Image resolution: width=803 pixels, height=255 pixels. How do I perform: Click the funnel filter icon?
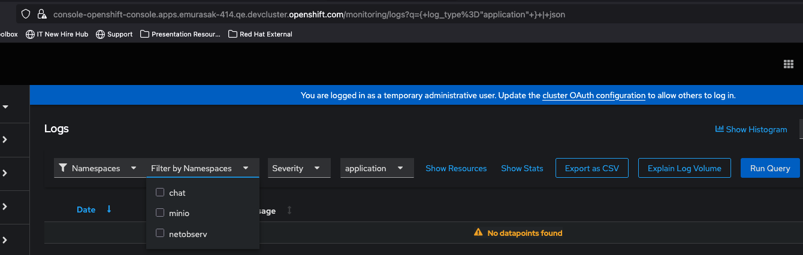[x=63, y=168]
